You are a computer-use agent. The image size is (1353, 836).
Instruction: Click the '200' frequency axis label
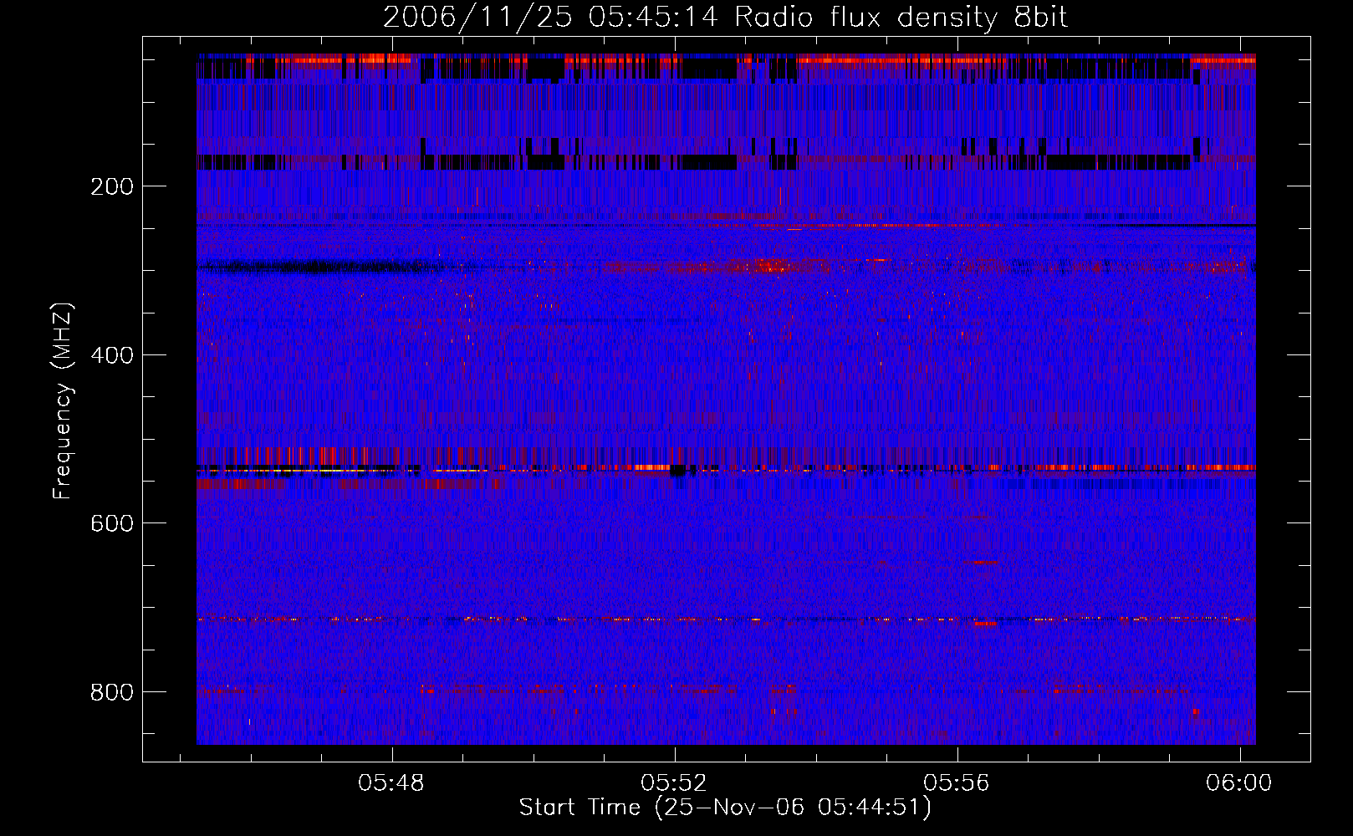tap(112, 186)
